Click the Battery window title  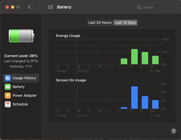click(64, 7)
